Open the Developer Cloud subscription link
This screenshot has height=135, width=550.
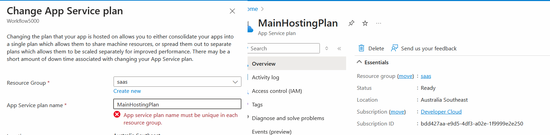pos(441,112)
